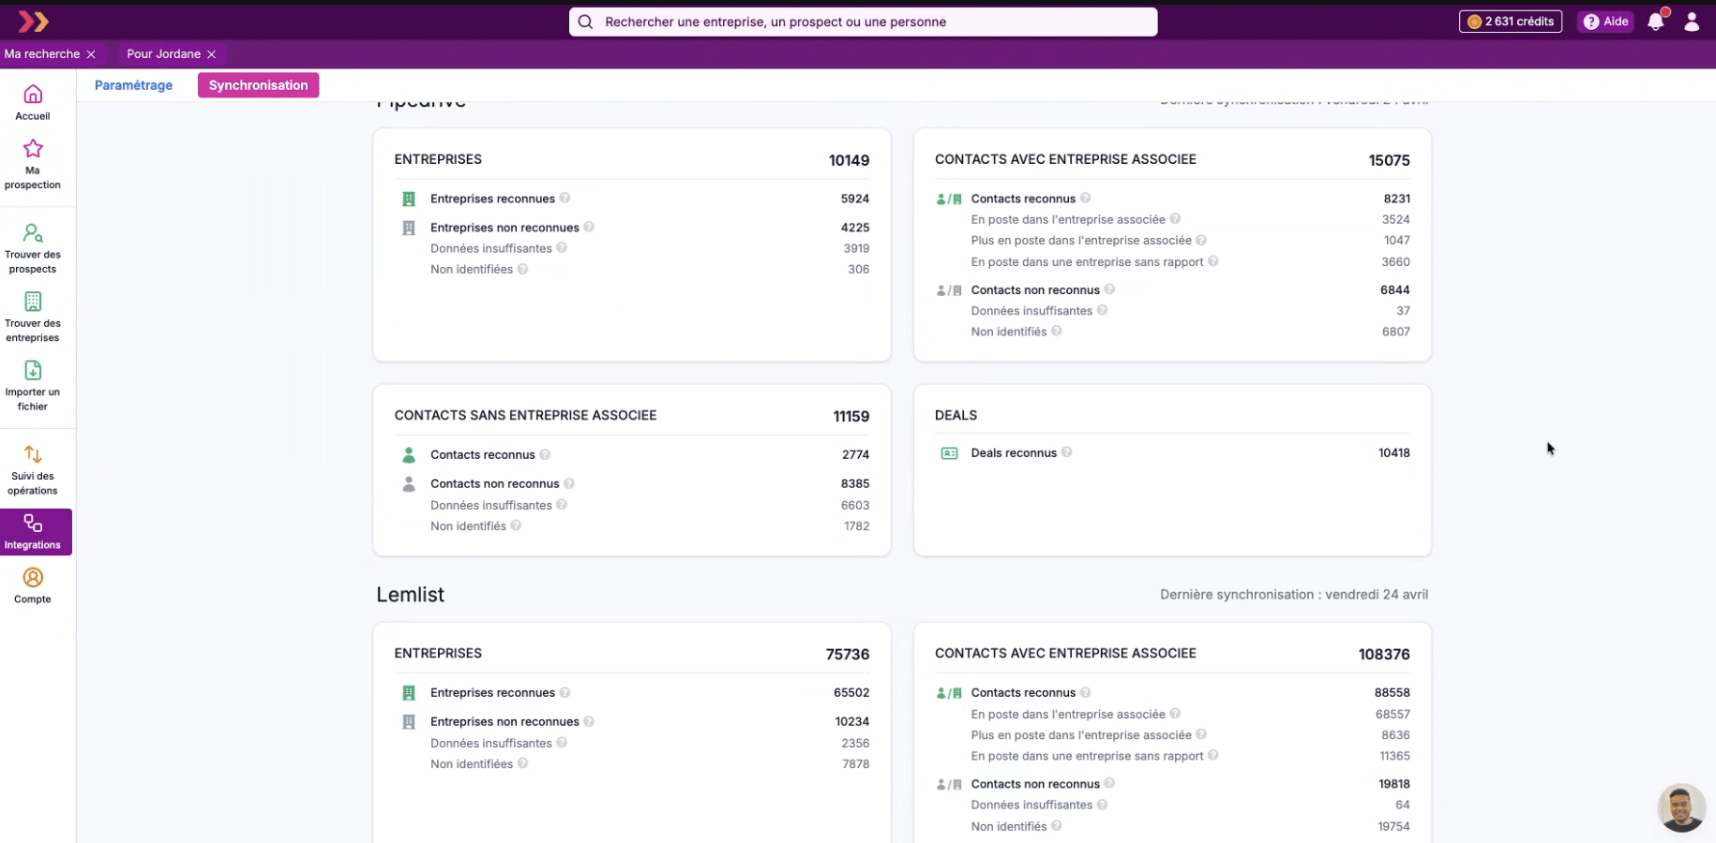This screenshot has width=1716, height=843.
Task: Click the Deals reconnus value 10418
Action: (x=1394, y=452)
